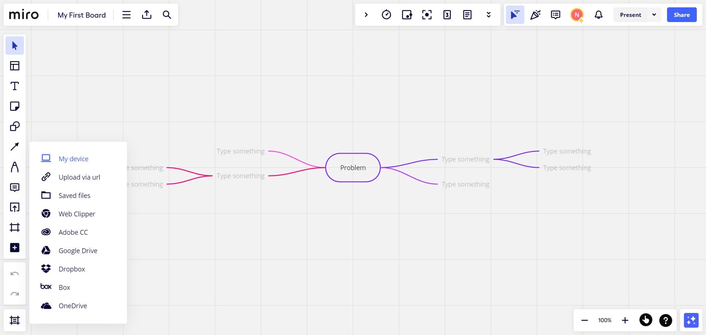Show more apps with double chevron
The image size is (706, 335).
(x=488, y=15)
